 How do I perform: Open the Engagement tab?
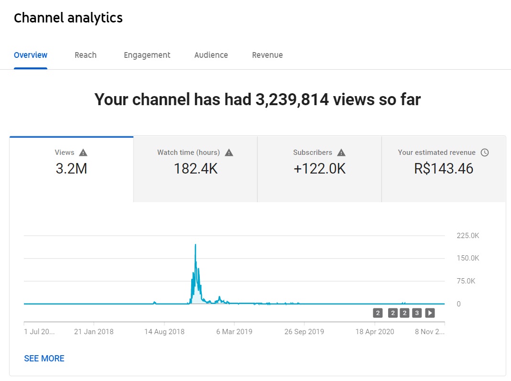(147, 55)
